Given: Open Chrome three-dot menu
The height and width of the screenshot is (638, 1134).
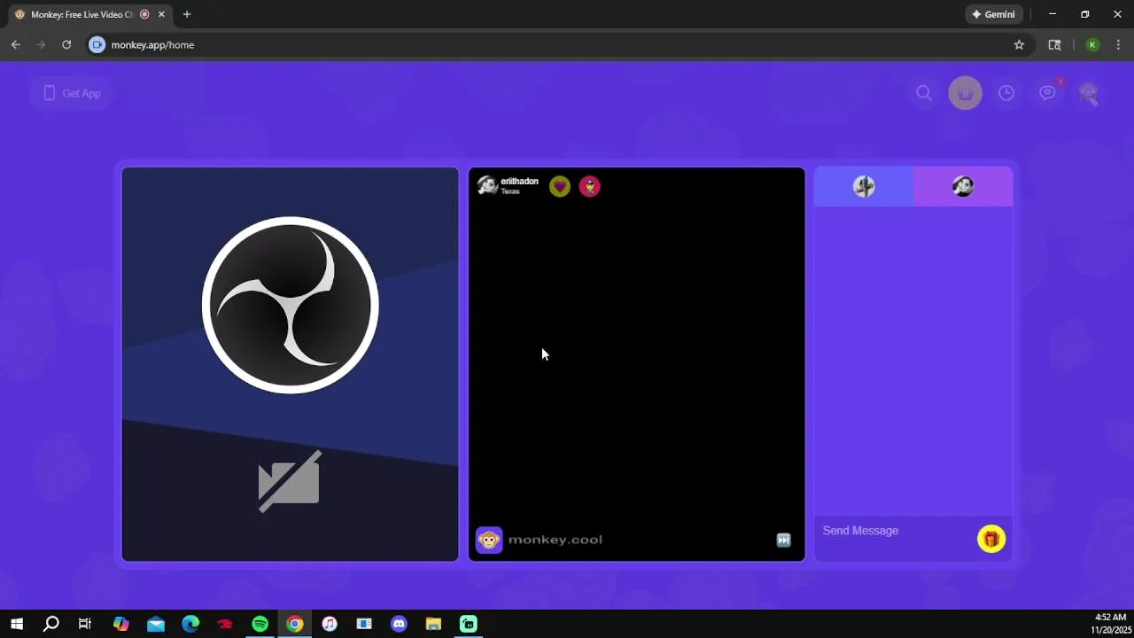Looking at the screenshot, I should [x=1118, y=44].
